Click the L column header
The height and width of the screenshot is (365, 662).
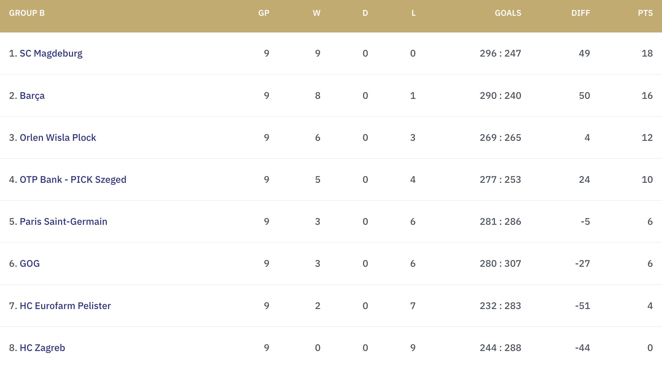(413, 13)
